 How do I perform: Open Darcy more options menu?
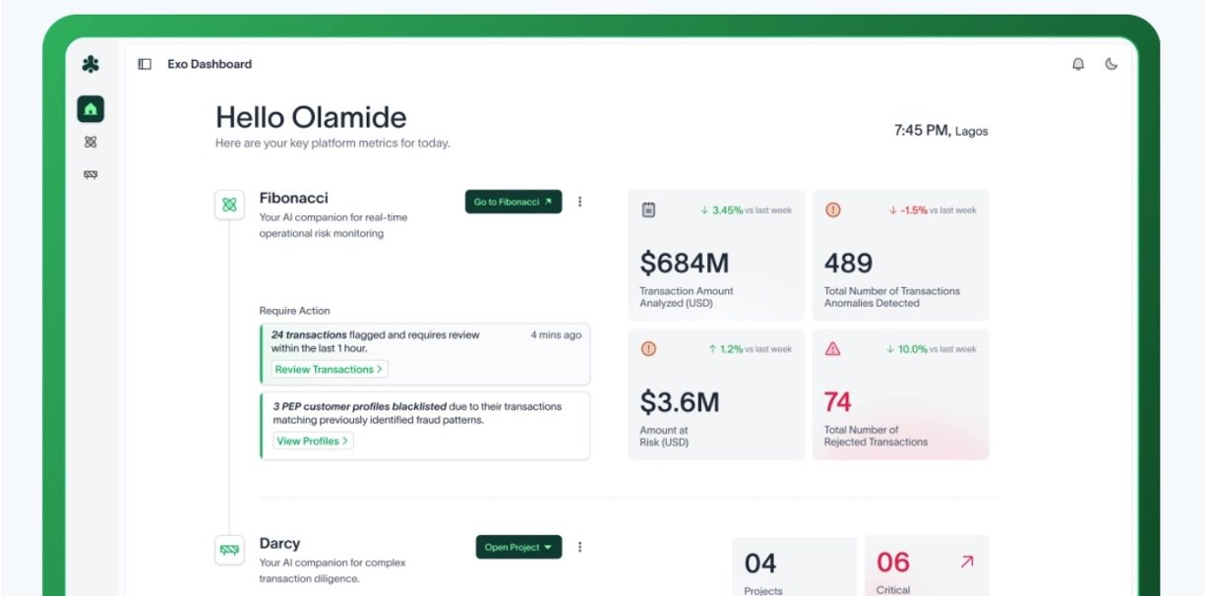pos(579,547)
